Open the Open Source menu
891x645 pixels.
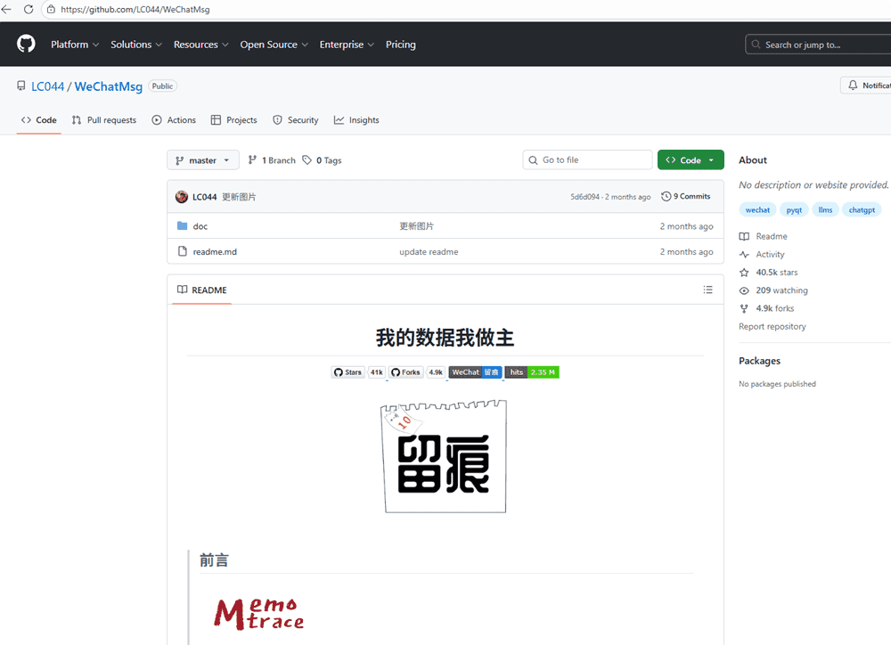click(274, 45)
